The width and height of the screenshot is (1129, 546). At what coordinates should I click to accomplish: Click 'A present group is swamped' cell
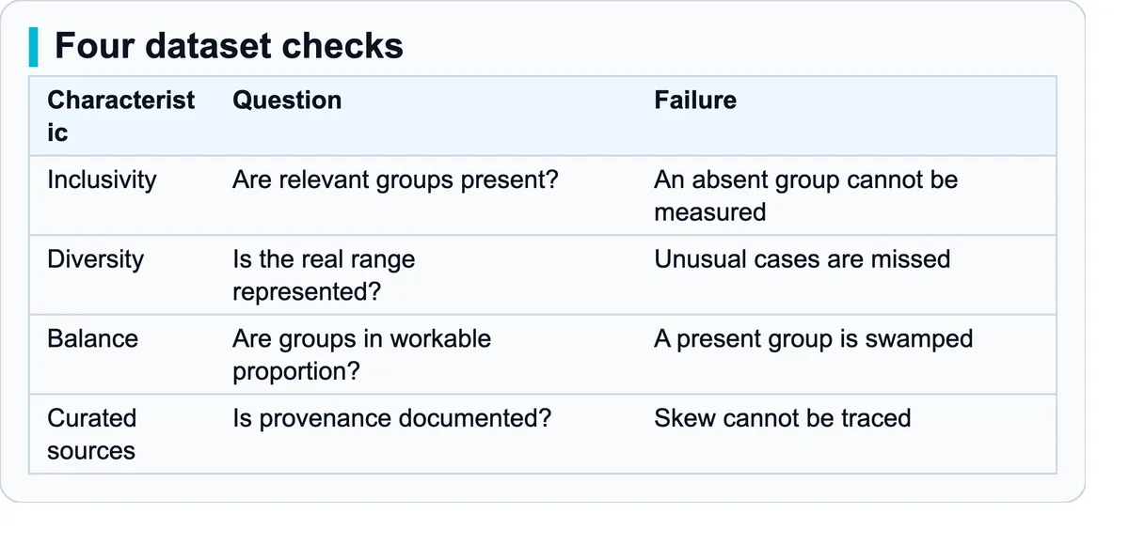814,338
